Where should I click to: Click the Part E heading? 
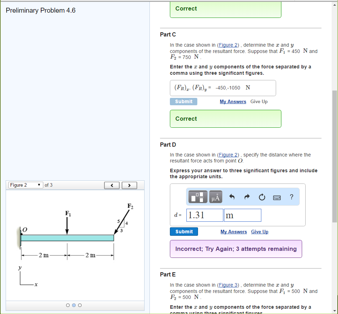[x=168, y=274]
